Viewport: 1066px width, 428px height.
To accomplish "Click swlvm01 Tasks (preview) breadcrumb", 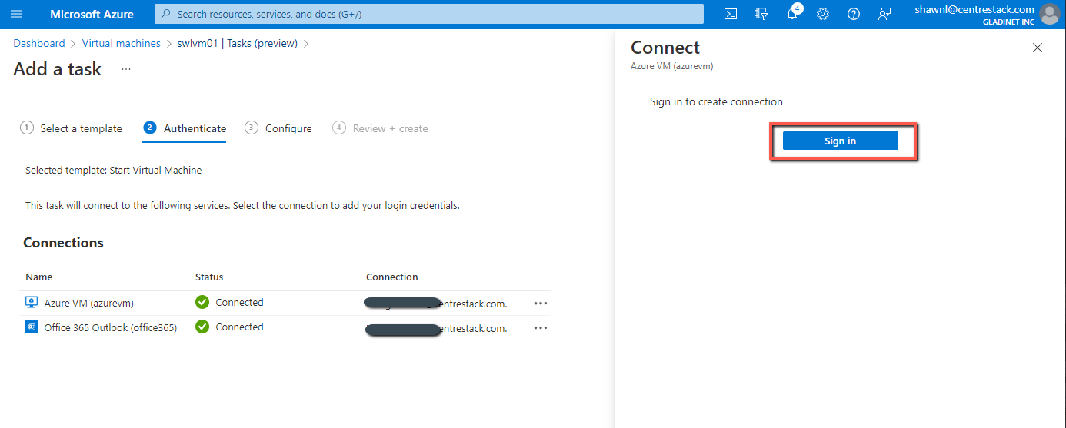I will point(238,44).
